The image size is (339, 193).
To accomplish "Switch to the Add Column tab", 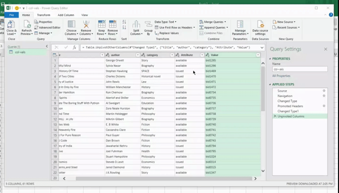I will coord(66,15).
